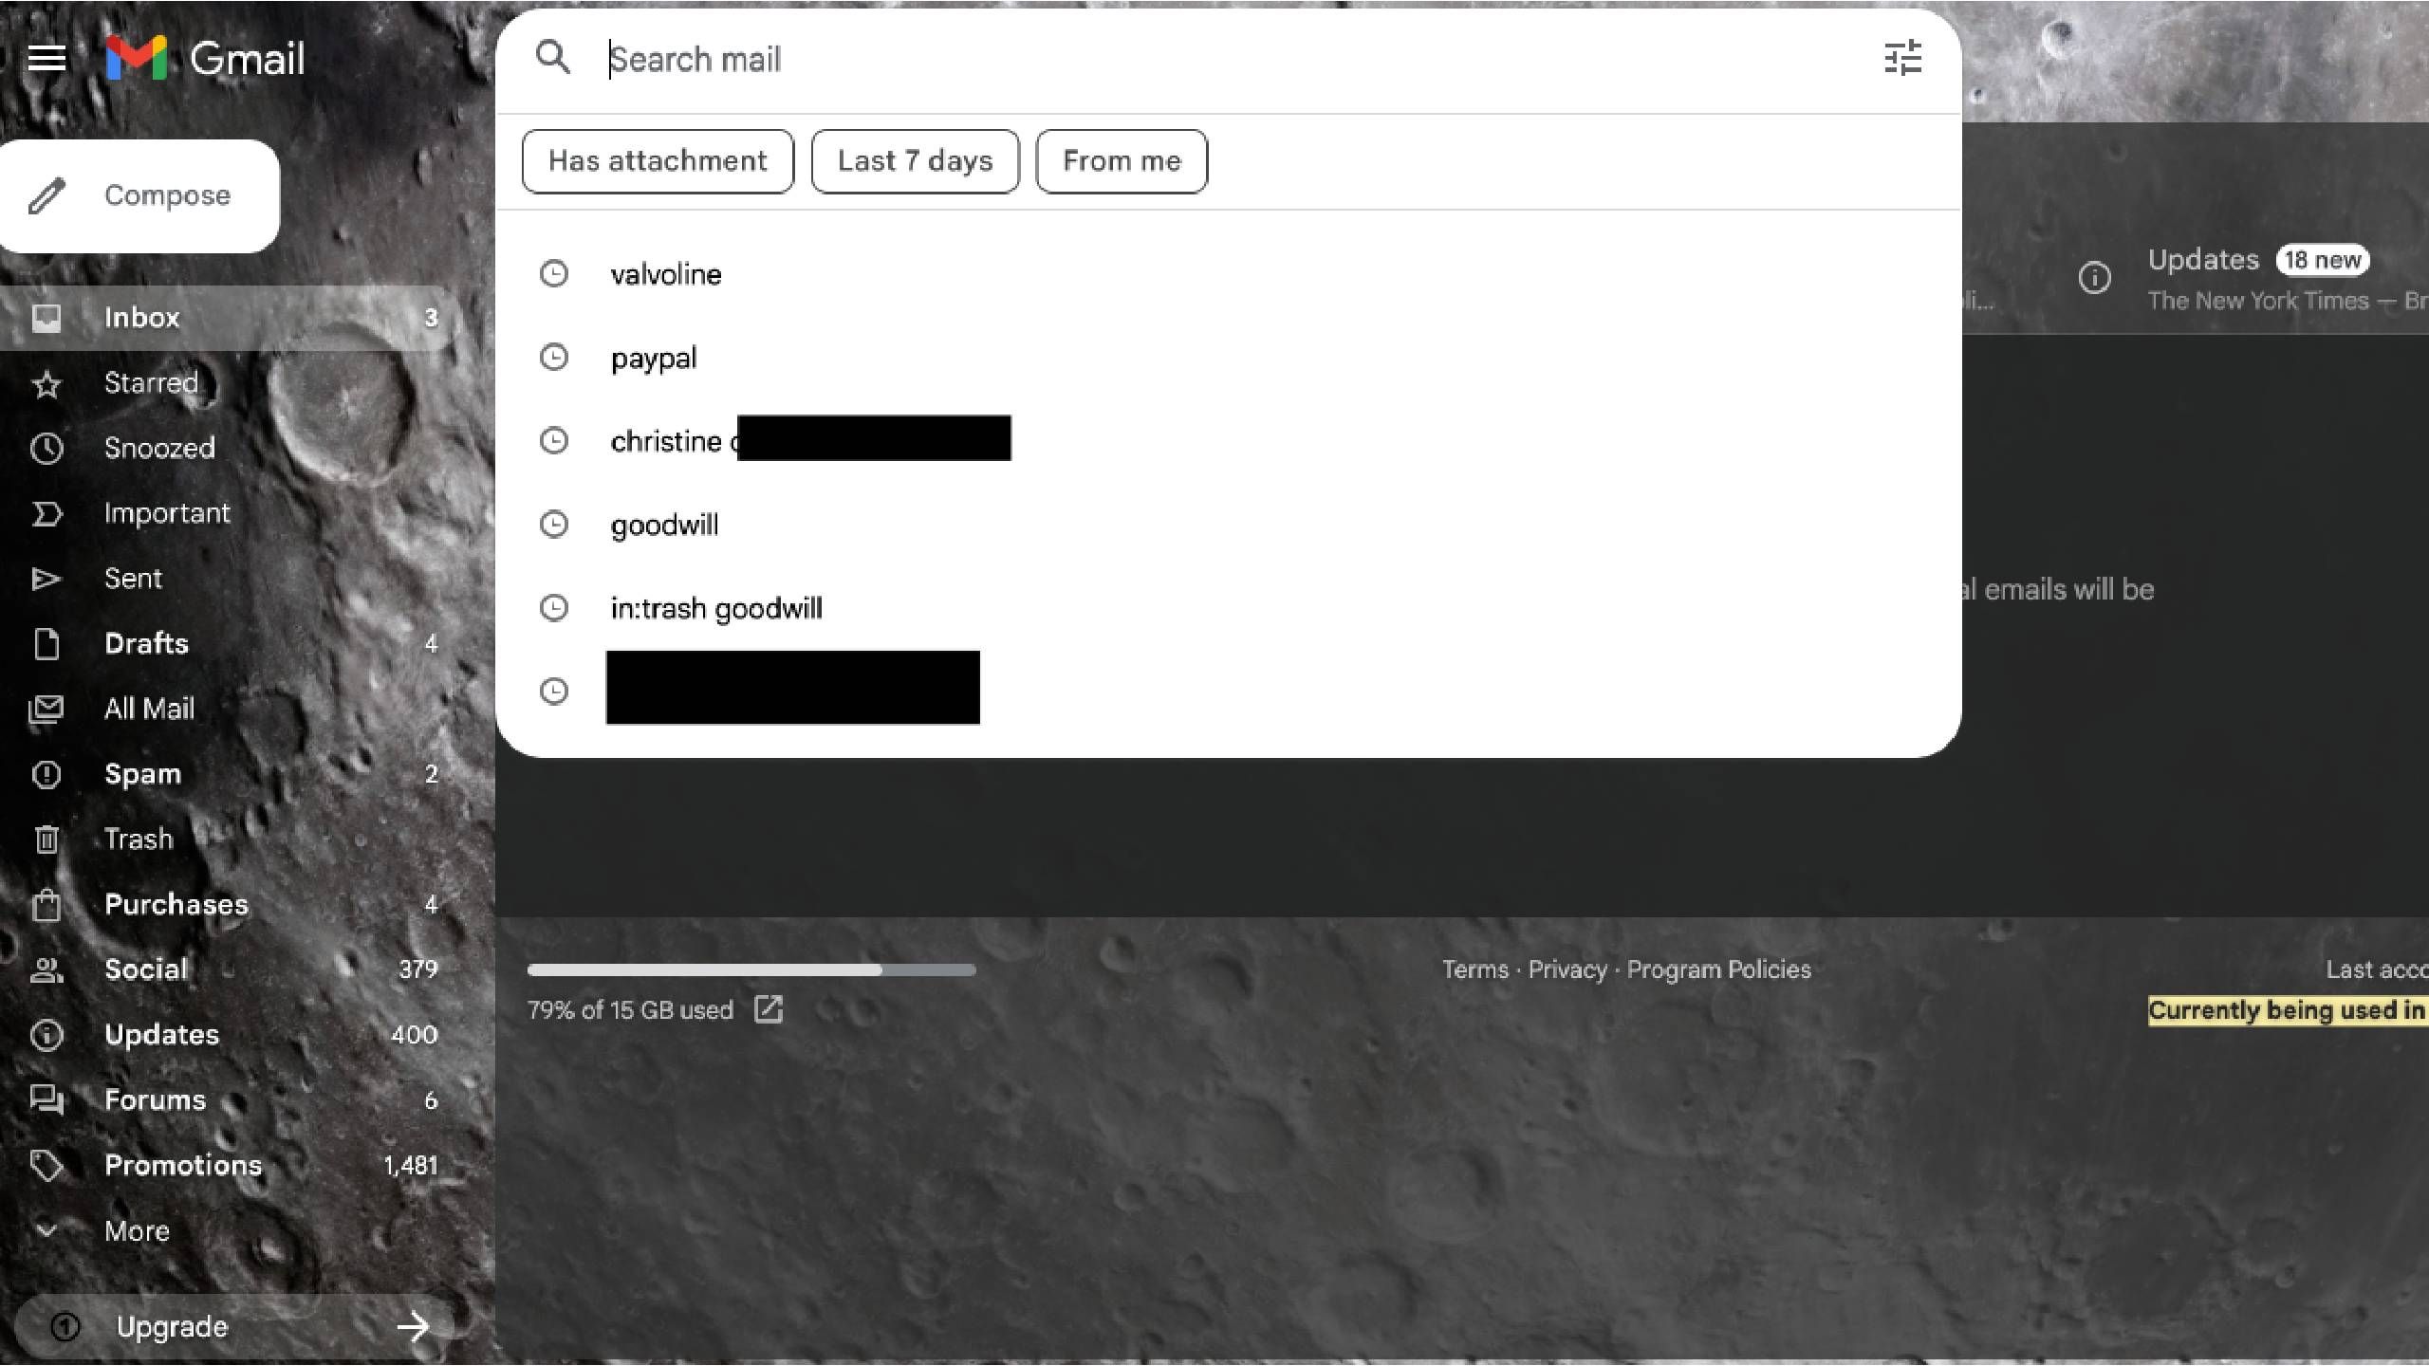This screenshot has height=1366, width=2429.
Task: Click the clock icon next to valvoline
Action: click(x=554, y=274)
